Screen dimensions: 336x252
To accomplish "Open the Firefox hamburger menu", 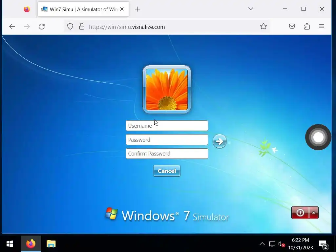I will tap(322, 26).
